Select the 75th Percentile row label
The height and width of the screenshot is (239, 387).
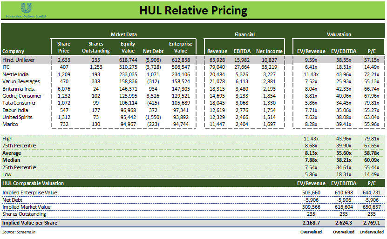point(19,146)
